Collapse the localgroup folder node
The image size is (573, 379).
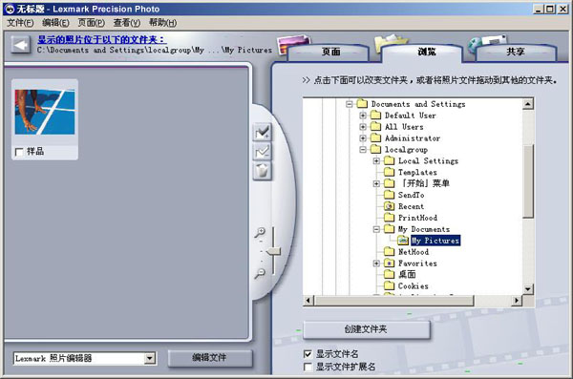coord(363,150)
